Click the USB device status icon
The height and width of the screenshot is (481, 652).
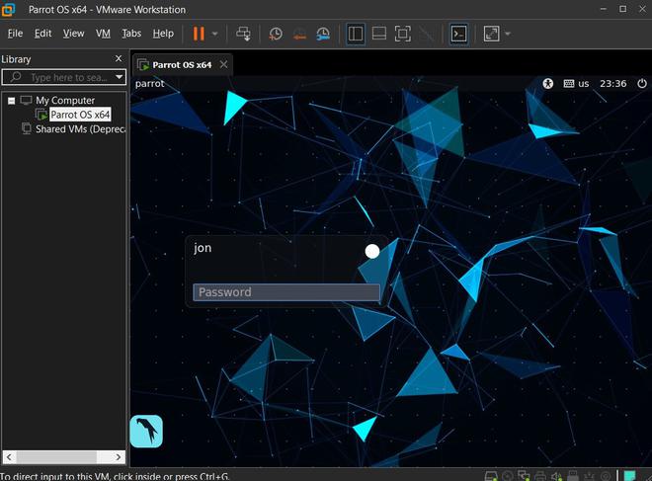[573, 476]
